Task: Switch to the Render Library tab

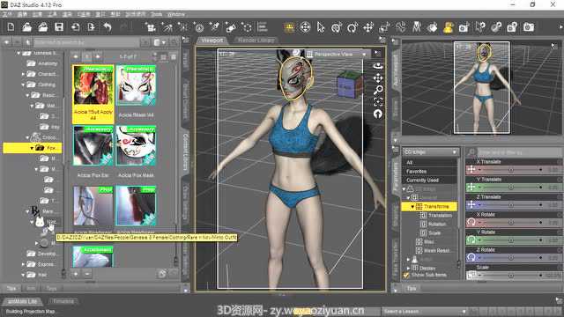Action: 256,41
